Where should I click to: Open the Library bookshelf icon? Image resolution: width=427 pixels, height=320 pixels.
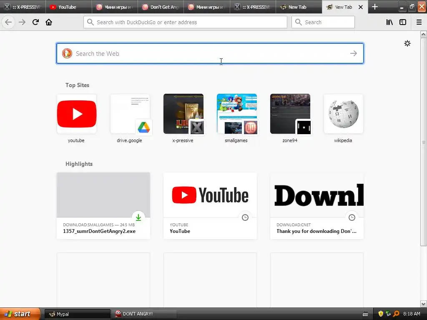[389, 22]
